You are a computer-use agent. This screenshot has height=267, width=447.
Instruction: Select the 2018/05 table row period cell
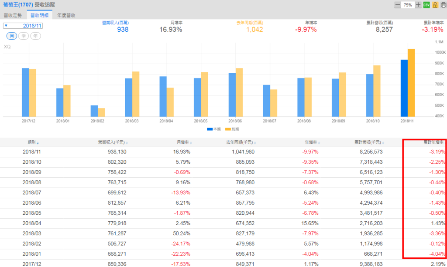click(x=31, y=213)
